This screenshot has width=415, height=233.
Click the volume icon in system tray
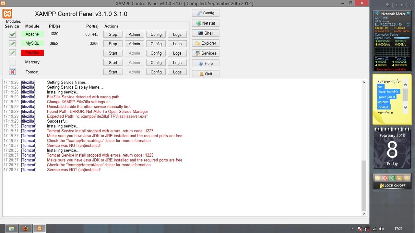click(382, 229)
